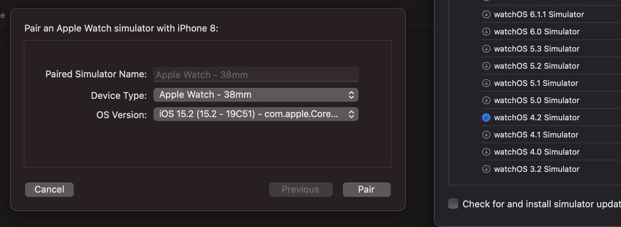
Task: Expand the OS Version stepper arrows
Action: (352, 114)
